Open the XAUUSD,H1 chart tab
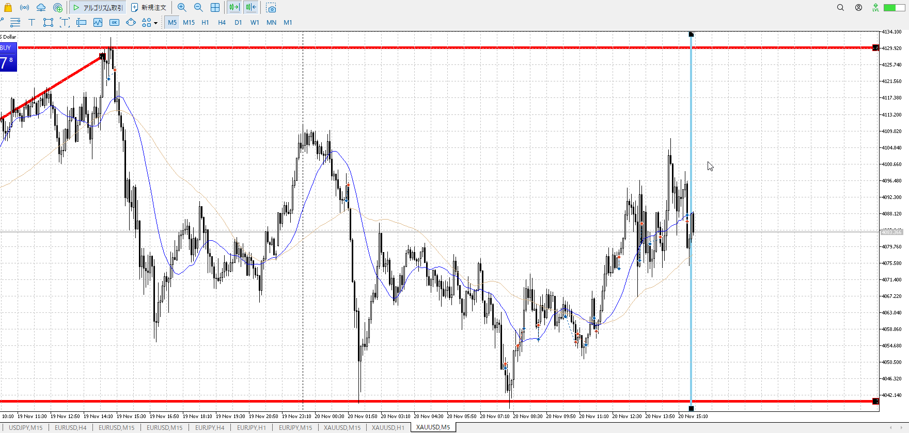Viewport: 909px width, 433px height. pos(388,427)
